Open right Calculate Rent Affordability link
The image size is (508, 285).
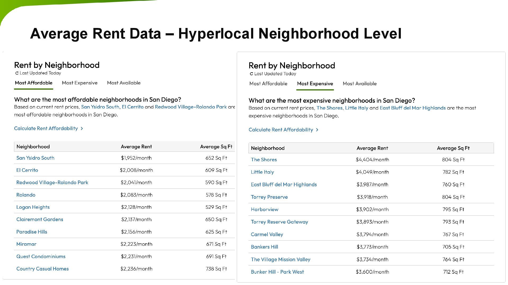pyautogui.click(x=281, y=130)
